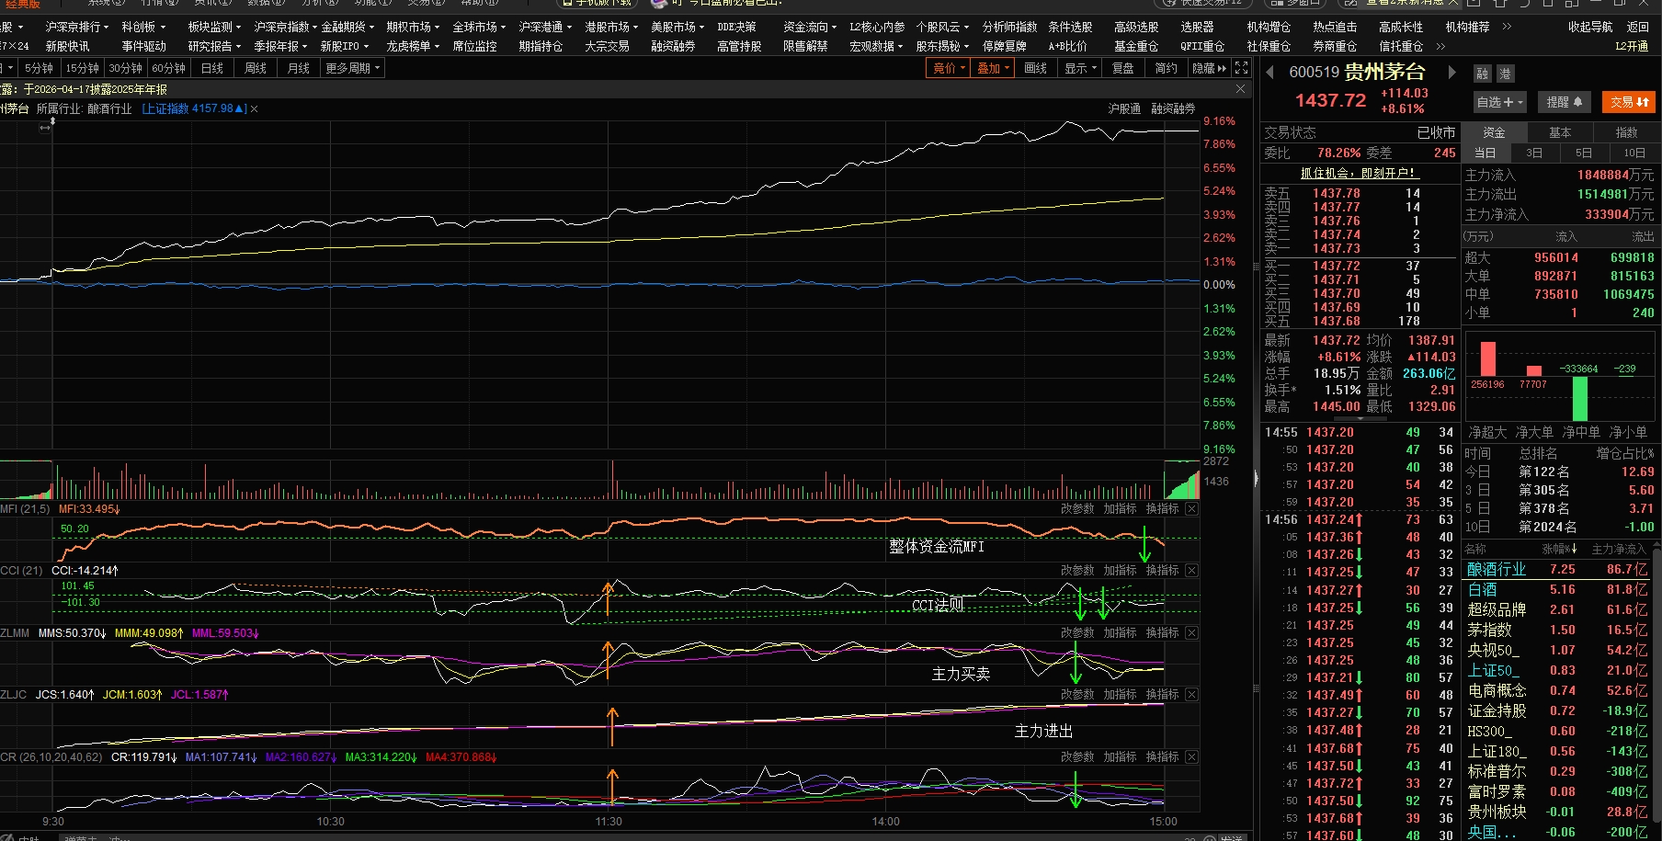Click the chart width adjust arrows icon
The height and width of the screenshot is (841, 1662).
45,128
